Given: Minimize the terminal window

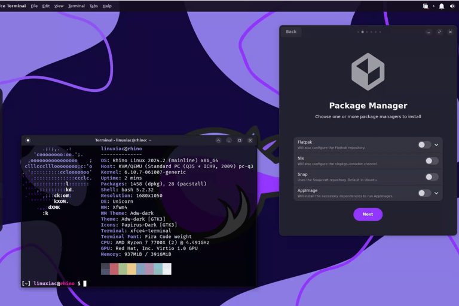Looking at the screenshot, I should click(x=229, y=140).
